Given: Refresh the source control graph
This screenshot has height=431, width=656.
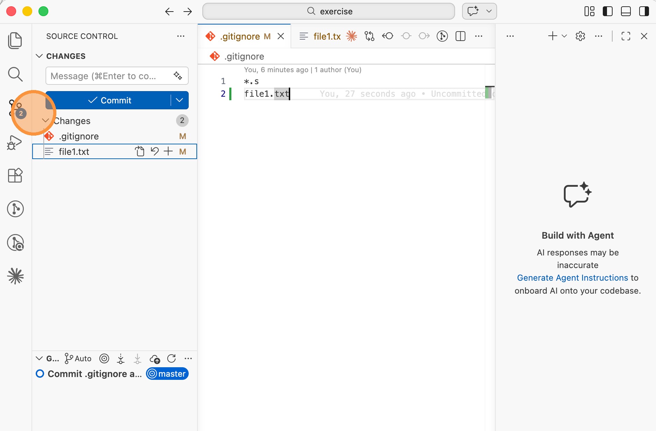Looking at the screenshot, I should 172,358.
